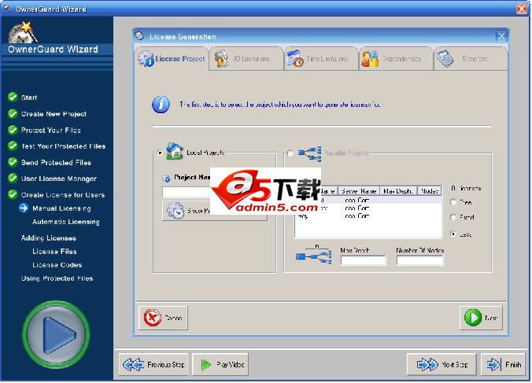Click the Next button with green arrow
Viewport: 532px width, 383px height.
[x=481, y=318]
